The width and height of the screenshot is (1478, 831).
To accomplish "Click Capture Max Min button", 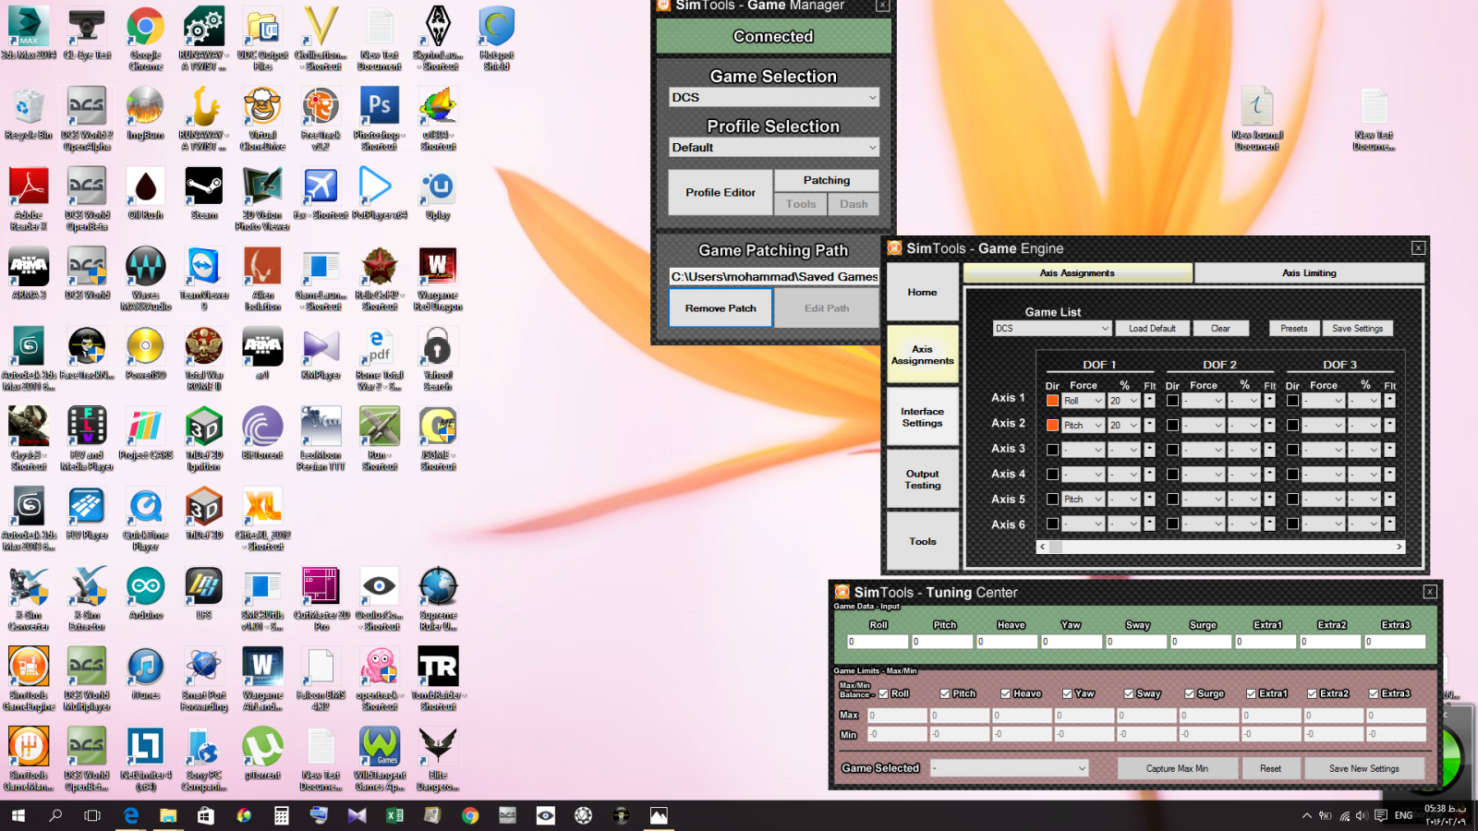I will pos(1177,768).
